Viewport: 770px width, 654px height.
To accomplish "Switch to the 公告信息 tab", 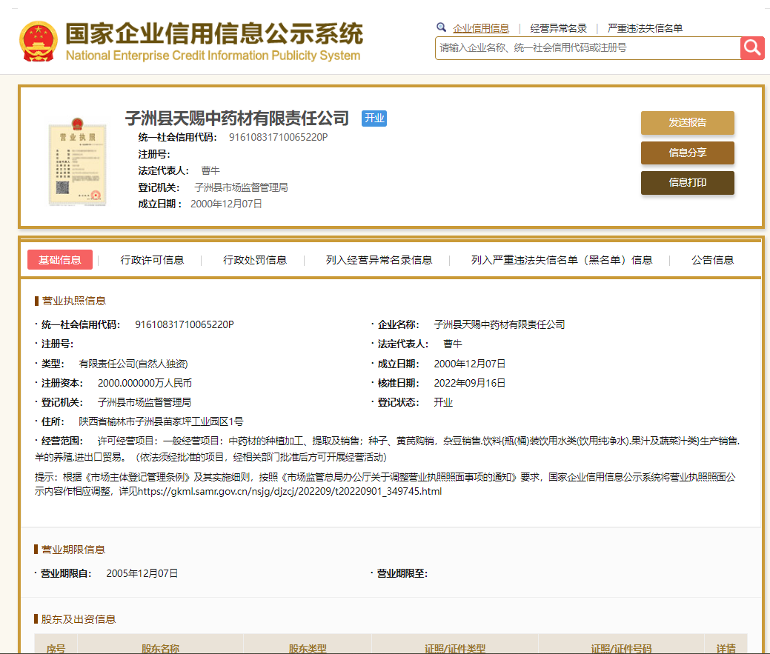I will tap(712, 260).
